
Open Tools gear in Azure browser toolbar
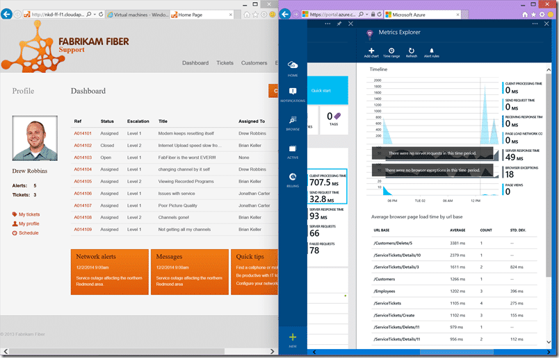[x=542, y=15]
